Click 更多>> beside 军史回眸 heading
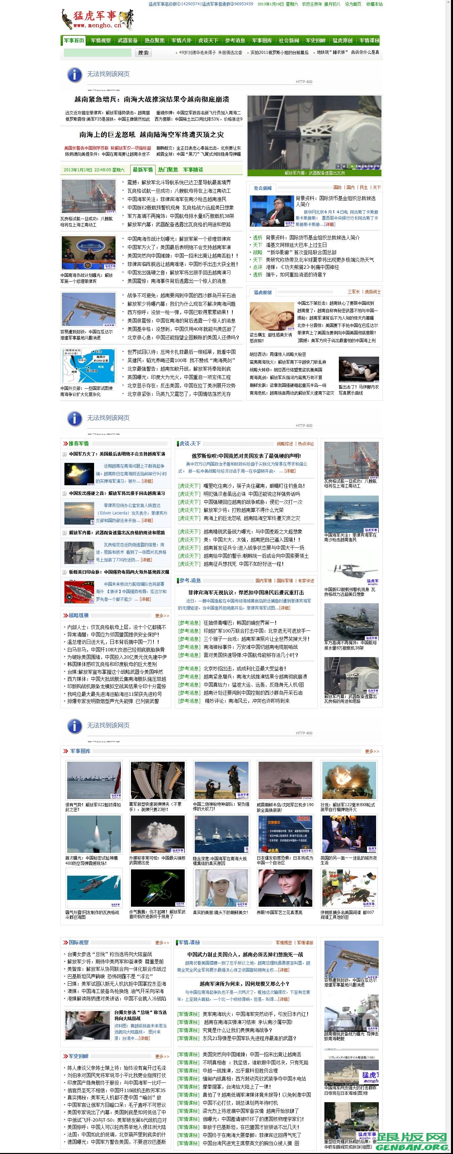The height and width of the screenshot is (1154, 453). 162,1056
